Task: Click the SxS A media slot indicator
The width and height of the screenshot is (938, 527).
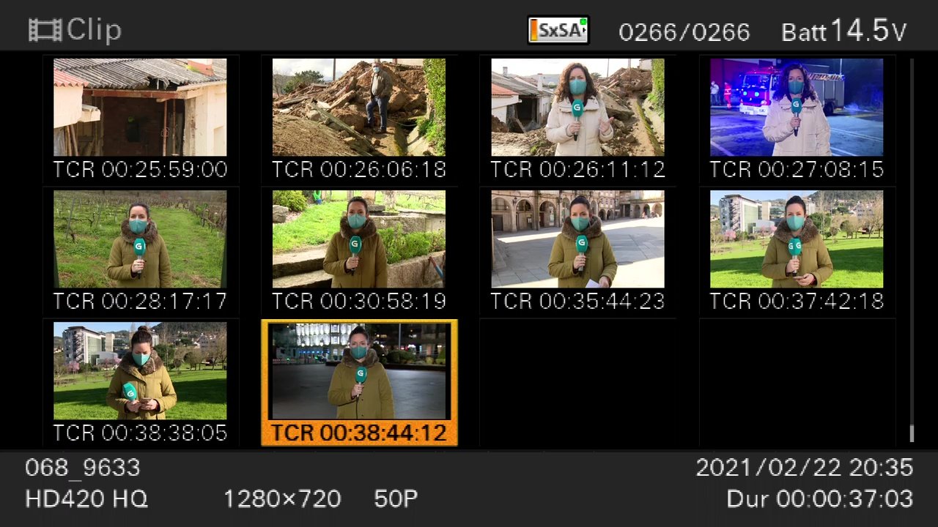Action: point(558,30)
